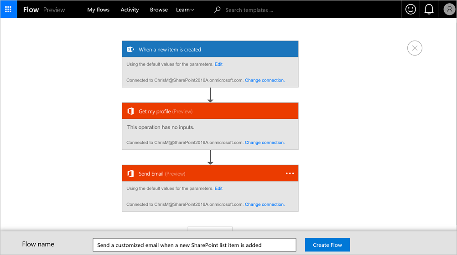This screenshot has width=457, height=255.
Task: Change connection for Send Email step
Action: click(x=265, y=204)
